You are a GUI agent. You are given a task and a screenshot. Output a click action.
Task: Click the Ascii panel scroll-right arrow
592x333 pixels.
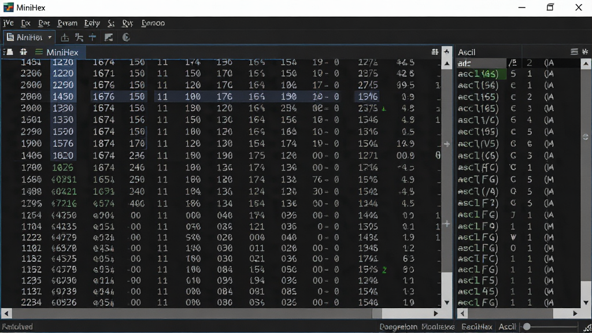pos(575,313)
